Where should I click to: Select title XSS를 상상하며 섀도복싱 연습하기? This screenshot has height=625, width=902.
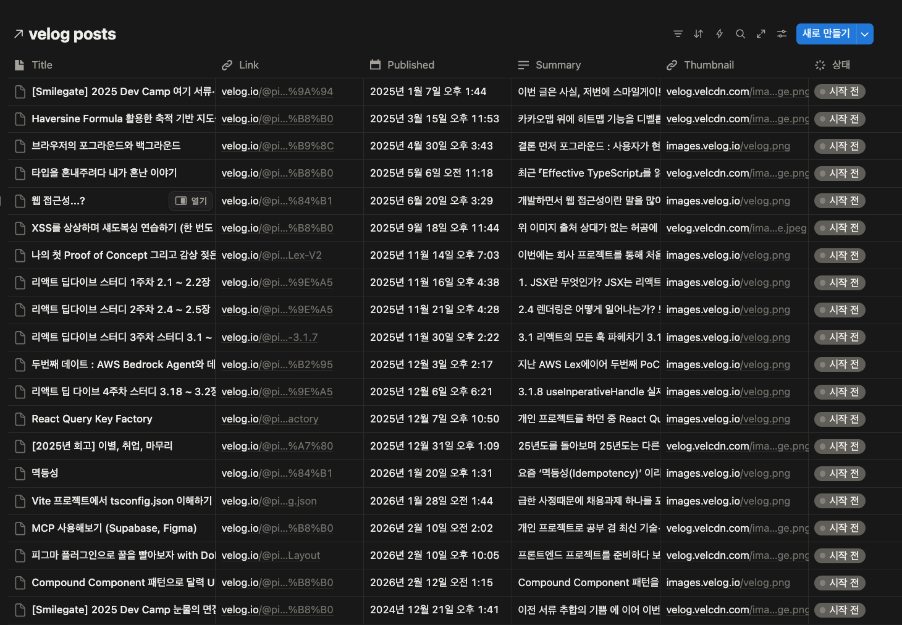122,229
